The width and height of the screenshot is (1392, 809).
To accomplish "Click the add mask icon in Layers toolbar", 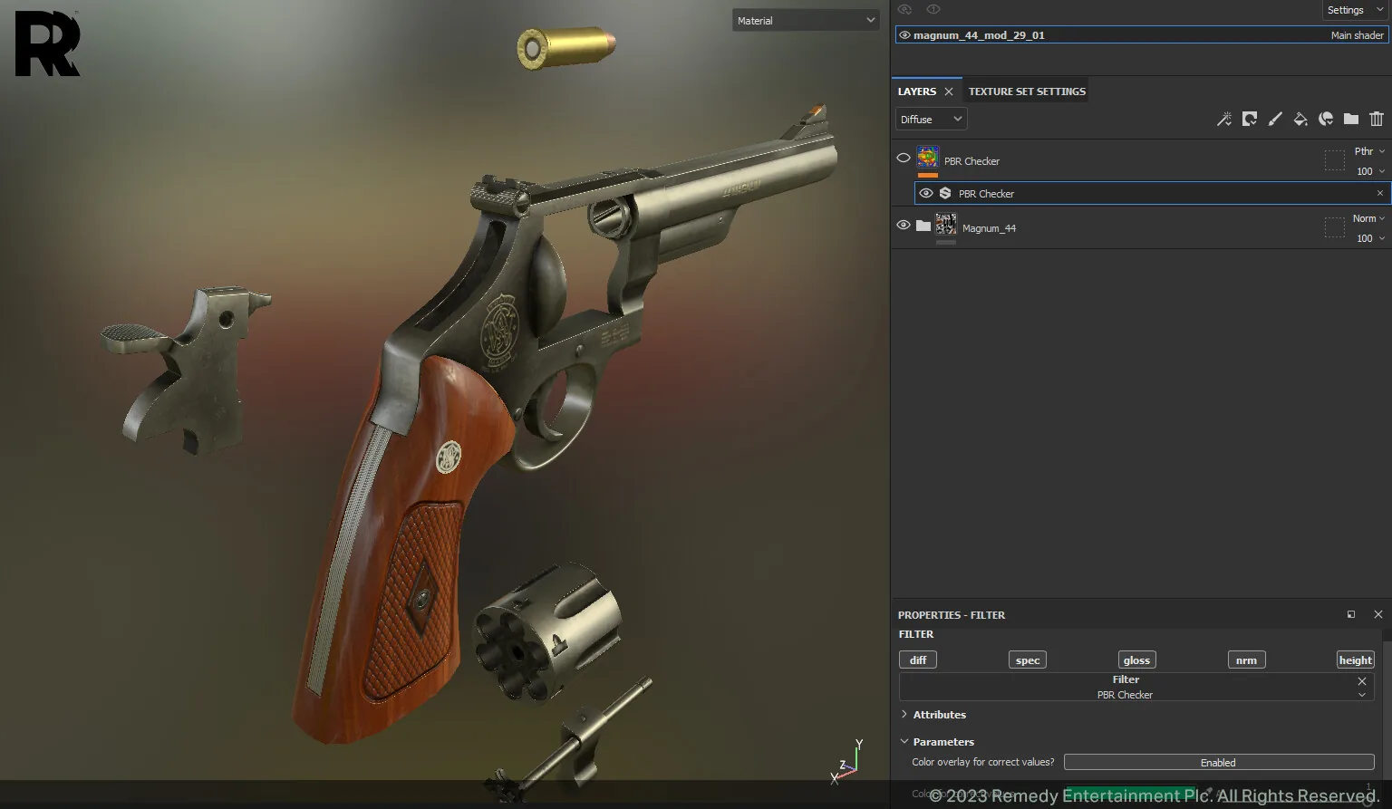I will [x=1249, y=119].
